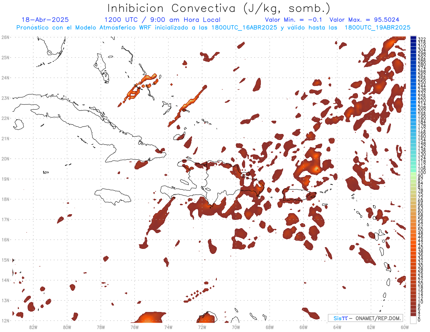This screenshot has height=332, width=430.
Task: Click the blue colorbar swatch labeled 220
Action: 413,99
